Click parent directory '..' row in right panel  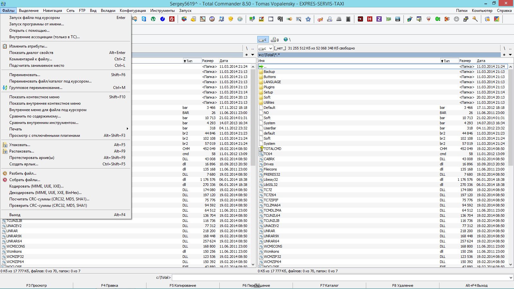[383, 66]
